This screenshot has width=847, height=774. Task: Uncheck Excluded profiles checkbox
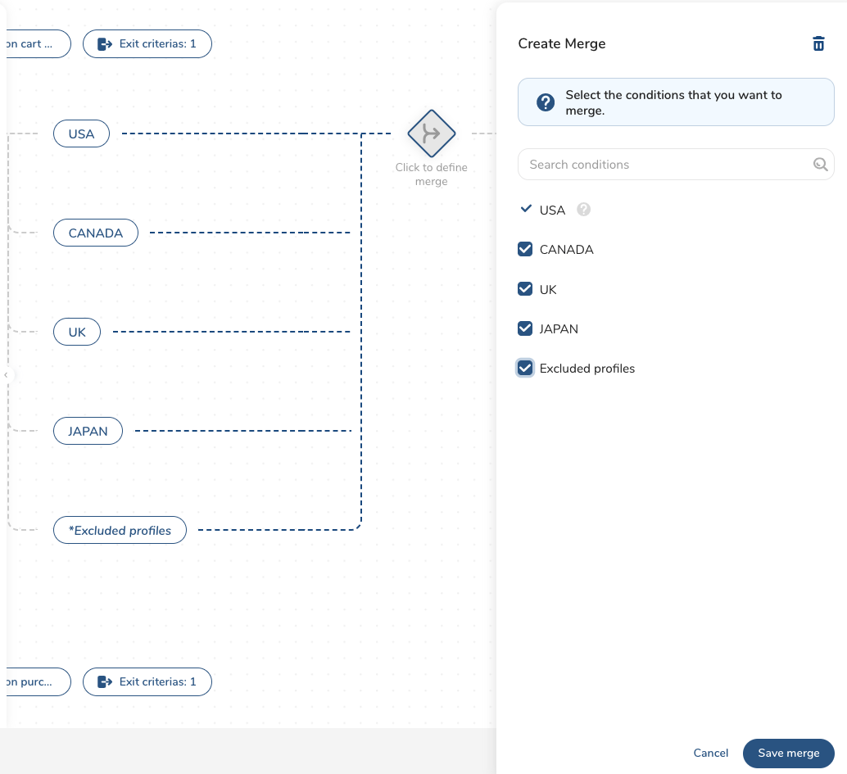click(526, 369)
